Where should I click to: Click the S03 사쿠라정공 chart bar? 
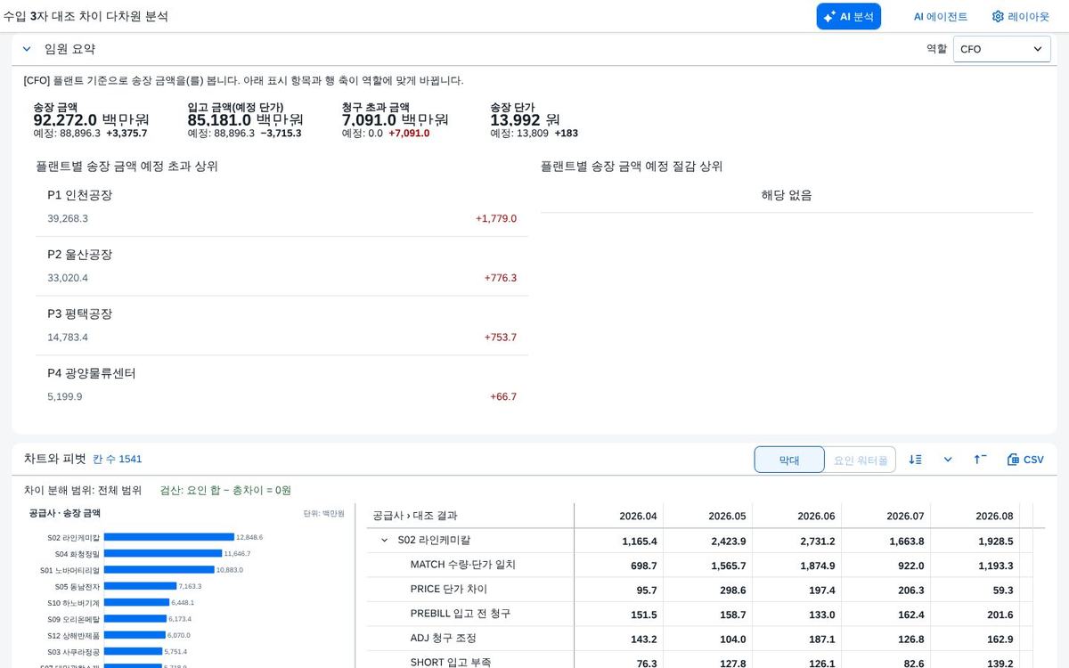[133, 651]
